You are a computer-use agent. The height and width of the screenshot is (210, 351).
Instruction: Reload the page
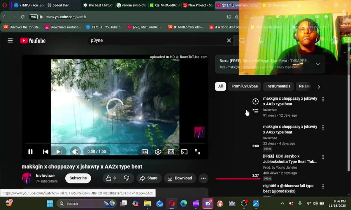point(23,17)
